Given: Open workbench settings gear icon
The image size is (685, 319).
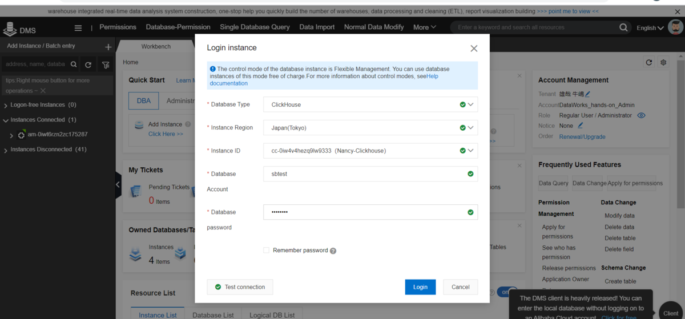Looking at the screenshot, I should (x=663, y=62).
